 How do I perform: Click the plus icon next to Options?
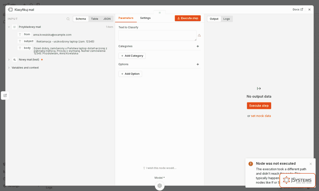point(198,64)
